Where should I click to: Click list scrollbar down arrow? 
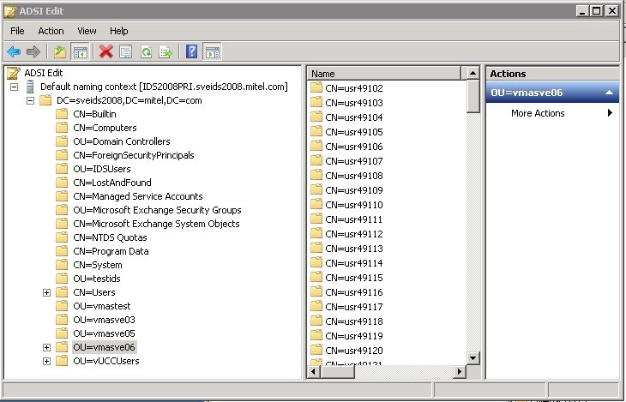[x=473, y=357]
